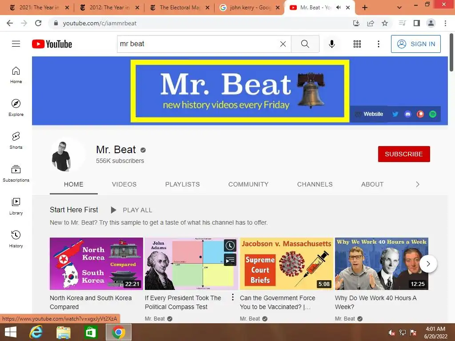Open Mr. Beat's Twitter link on the banner

395,114
